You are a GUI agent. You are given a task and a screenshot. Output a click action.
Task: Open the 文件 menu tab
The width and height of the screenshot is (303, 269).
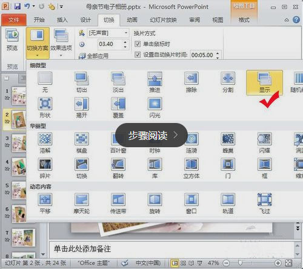14,20
